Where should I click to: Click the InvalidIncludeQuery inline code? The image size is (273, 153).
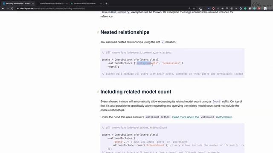(x=116, y=12)
